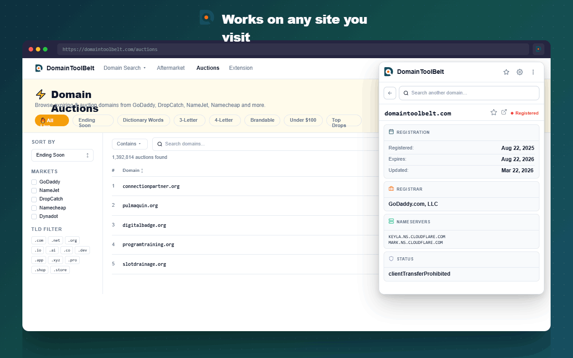Focus the Search another domain field
573x358 pixels.
[x=469, y=93]
